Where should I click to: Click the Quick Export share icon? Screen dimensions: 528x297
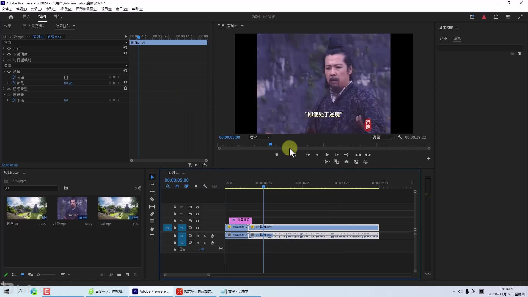[x=496, y=17]
